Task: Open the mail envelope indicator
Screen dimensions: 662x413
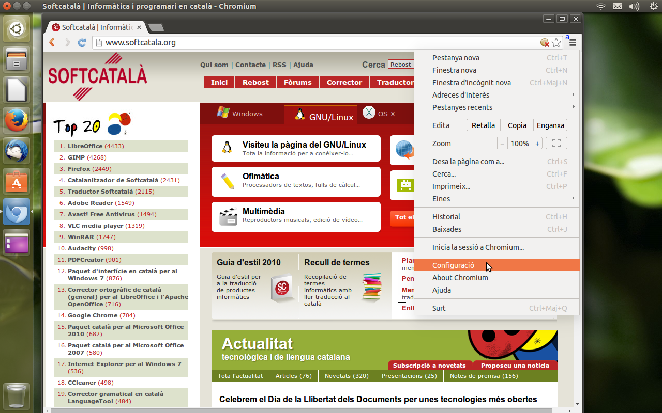Action: point(617,6)
